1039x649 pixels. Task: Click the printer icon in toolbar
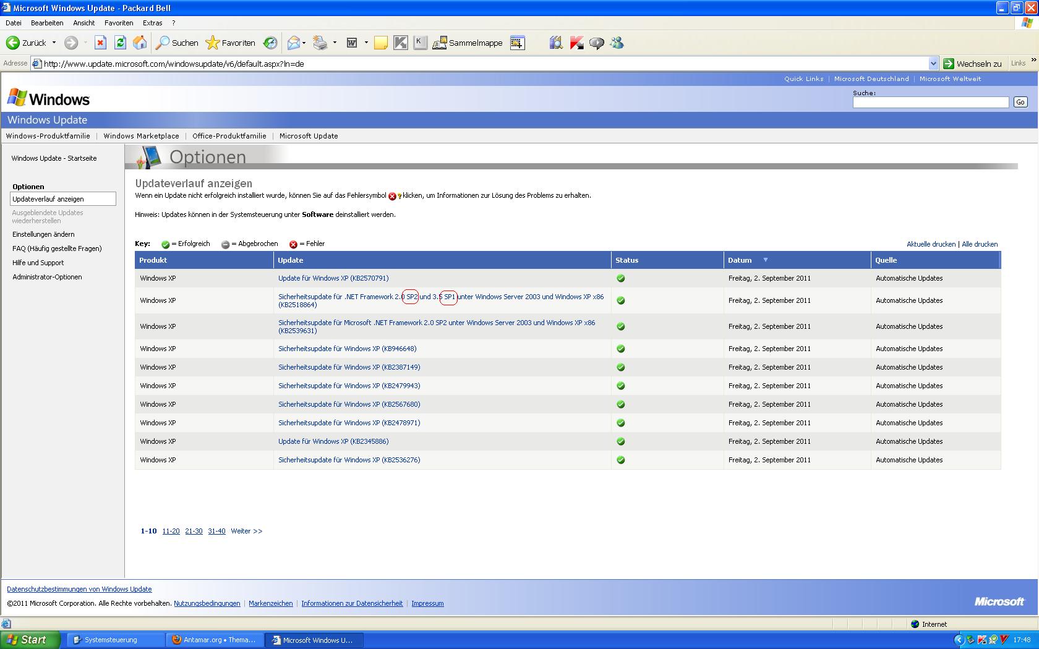tap(320, 43)
